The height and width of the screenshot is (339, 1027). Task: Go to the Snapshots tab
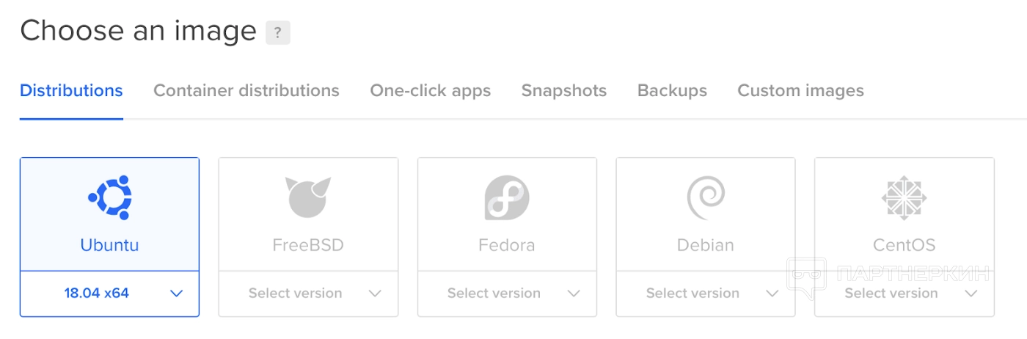click(x=564, y=91)
